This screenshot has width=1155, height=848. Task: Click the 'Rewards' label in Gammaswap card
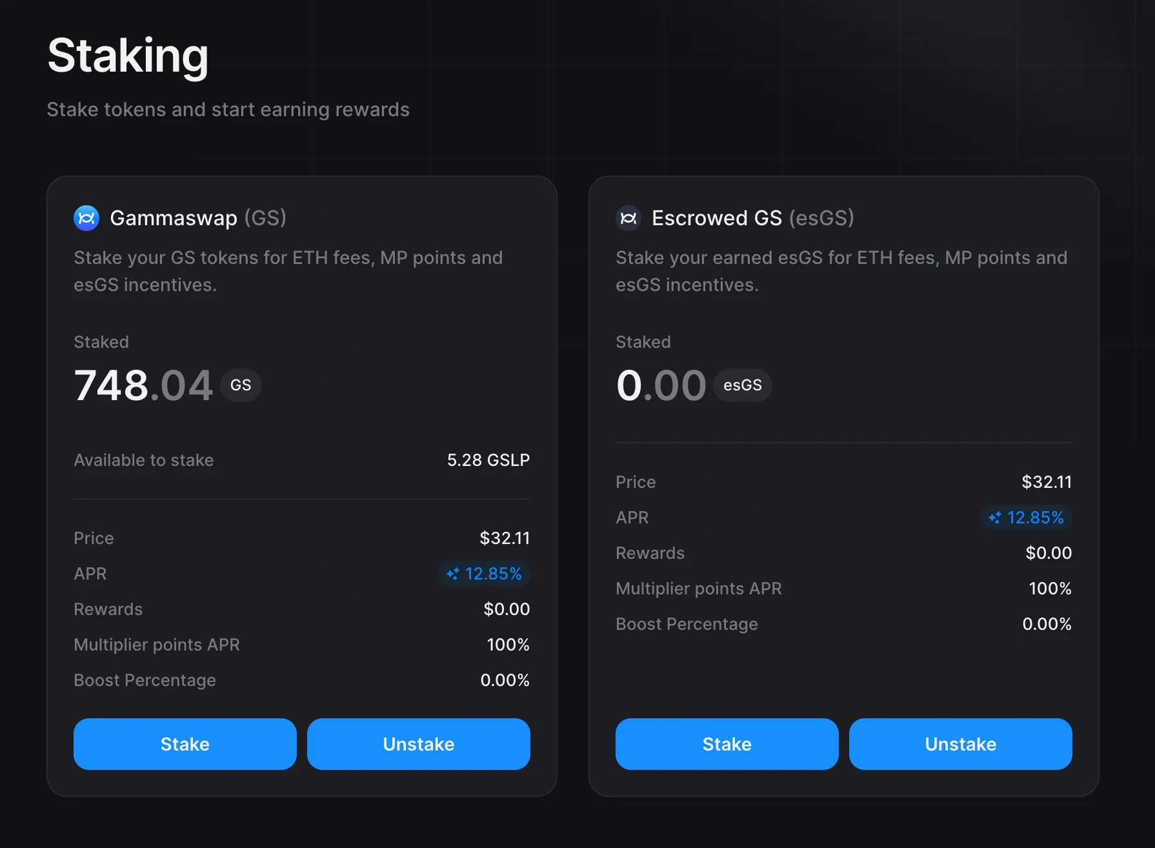108,609
